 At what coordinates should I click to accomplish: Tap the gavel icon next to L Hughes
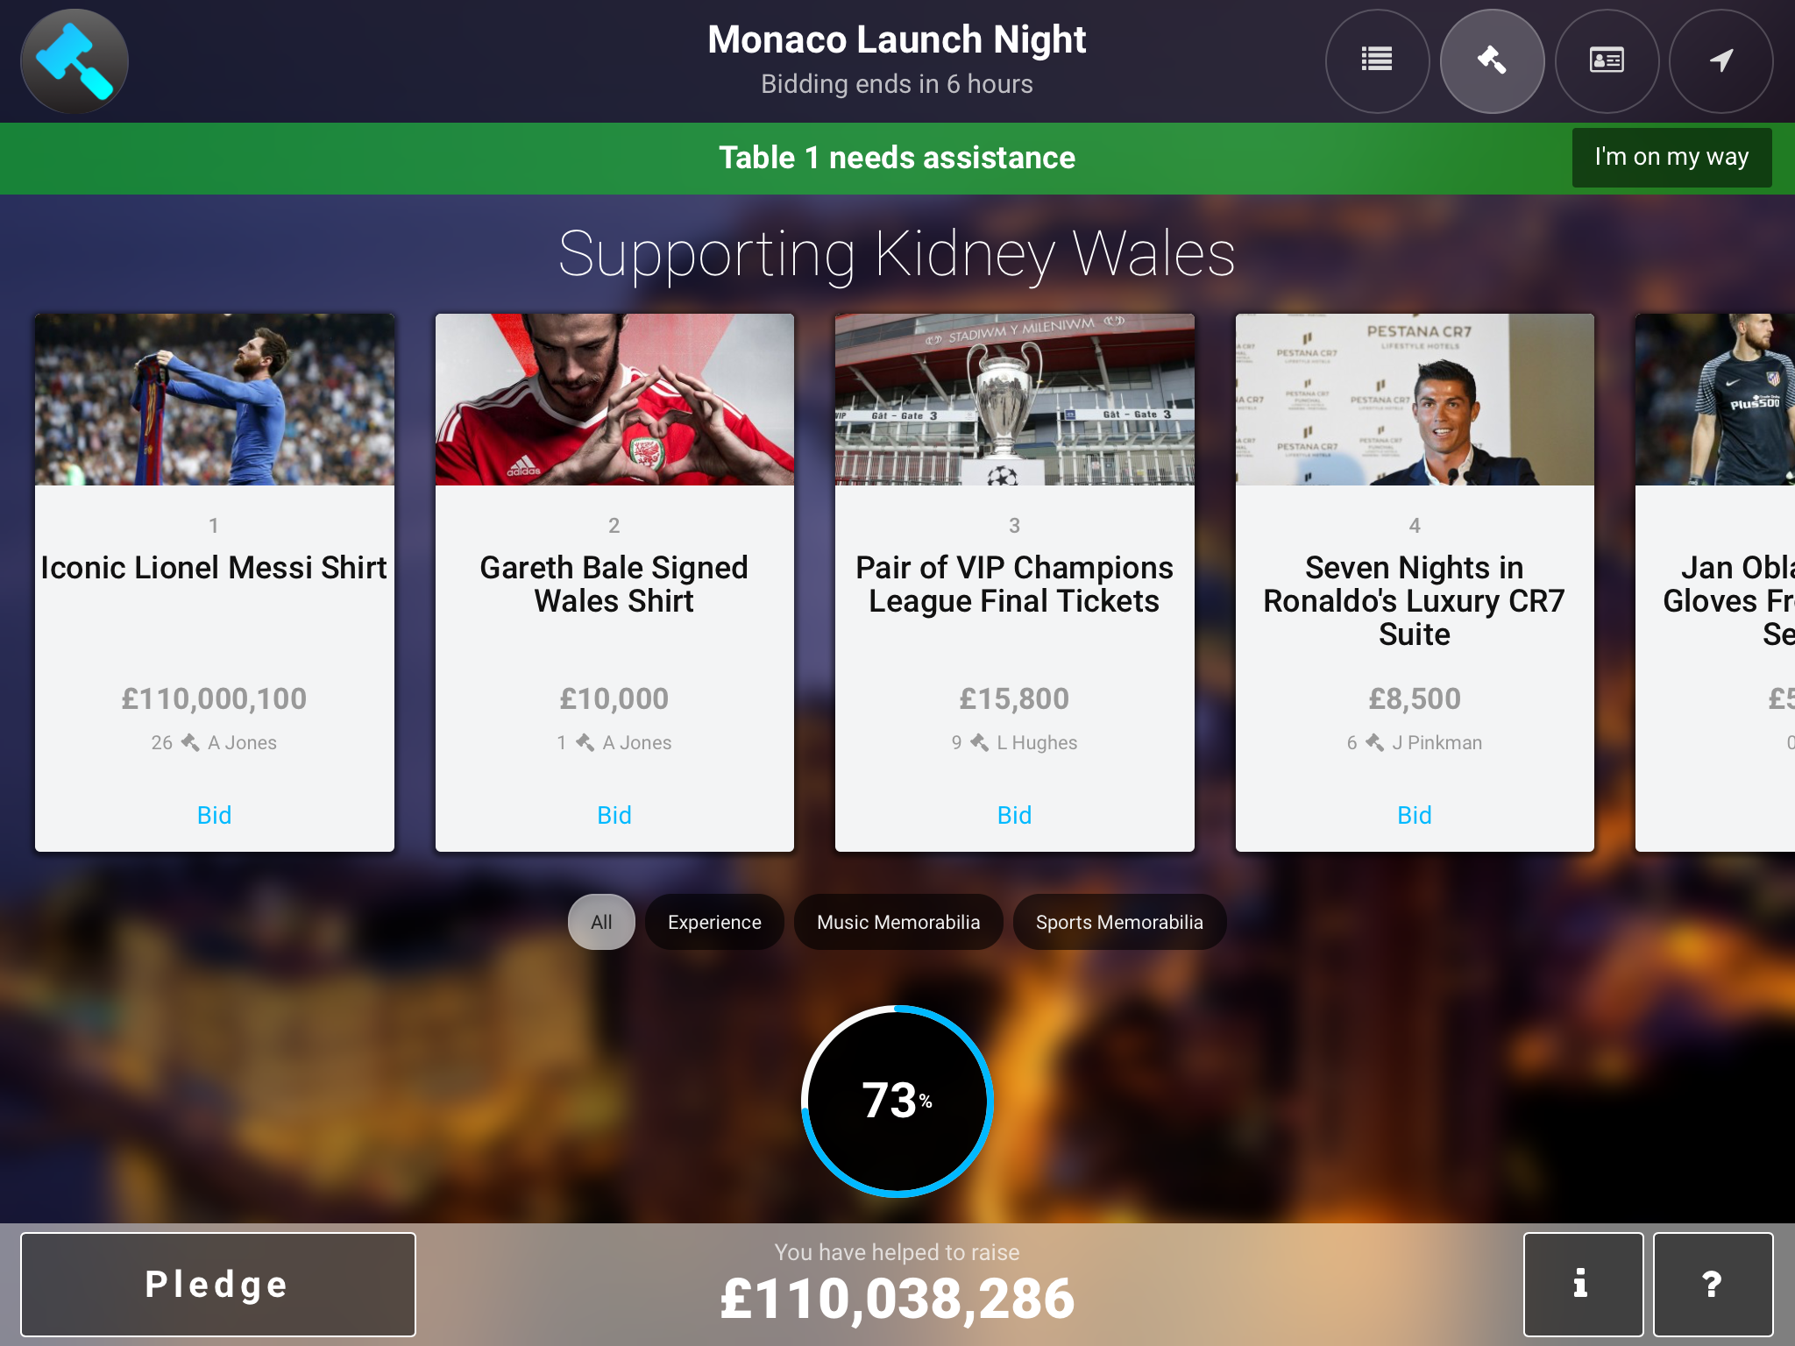point(979,742)
